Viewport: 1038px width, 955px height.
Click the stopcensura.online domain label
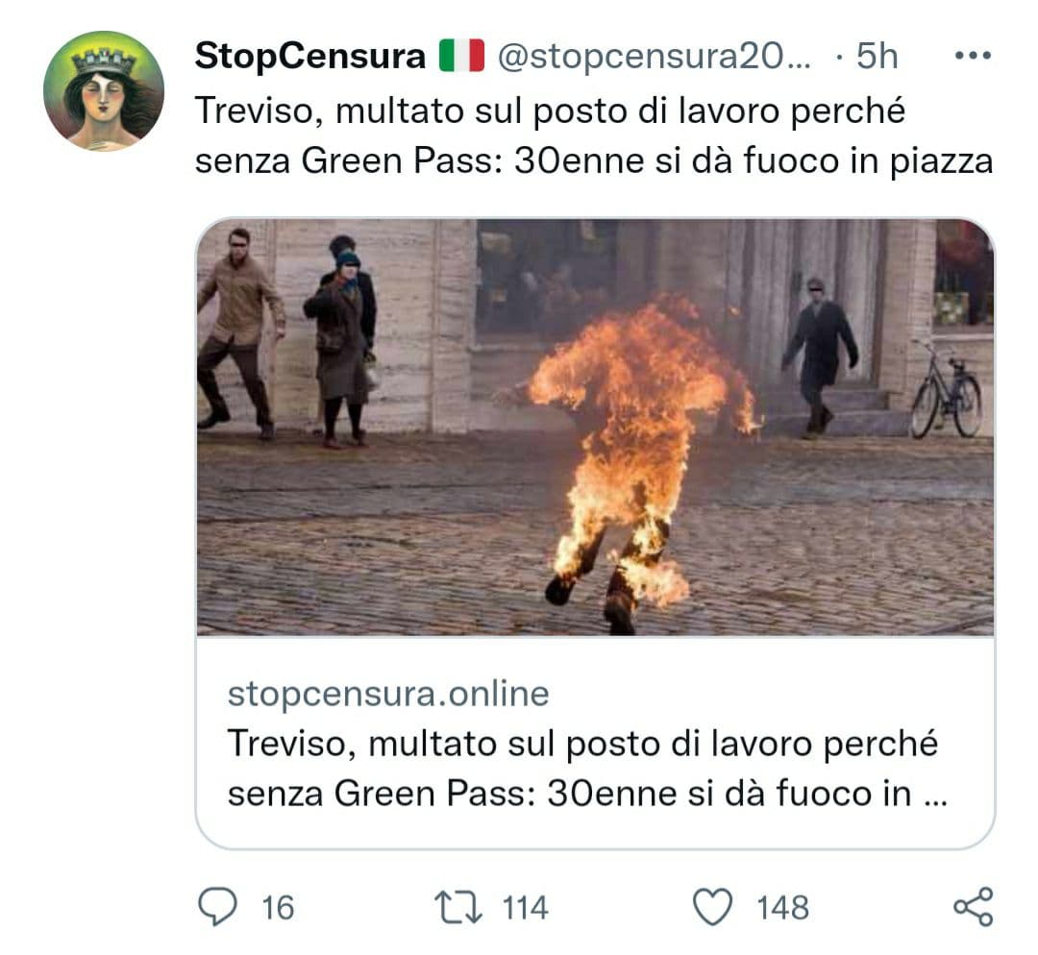[x=388, y=694]
